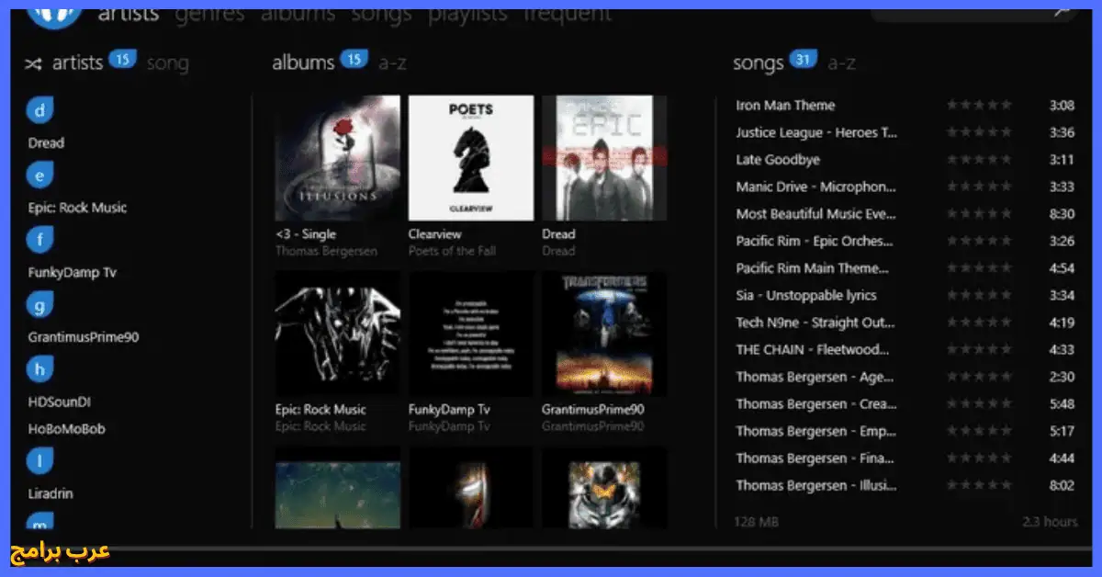Switch artists list sorting to song
1102x577 pixels.
167,63
